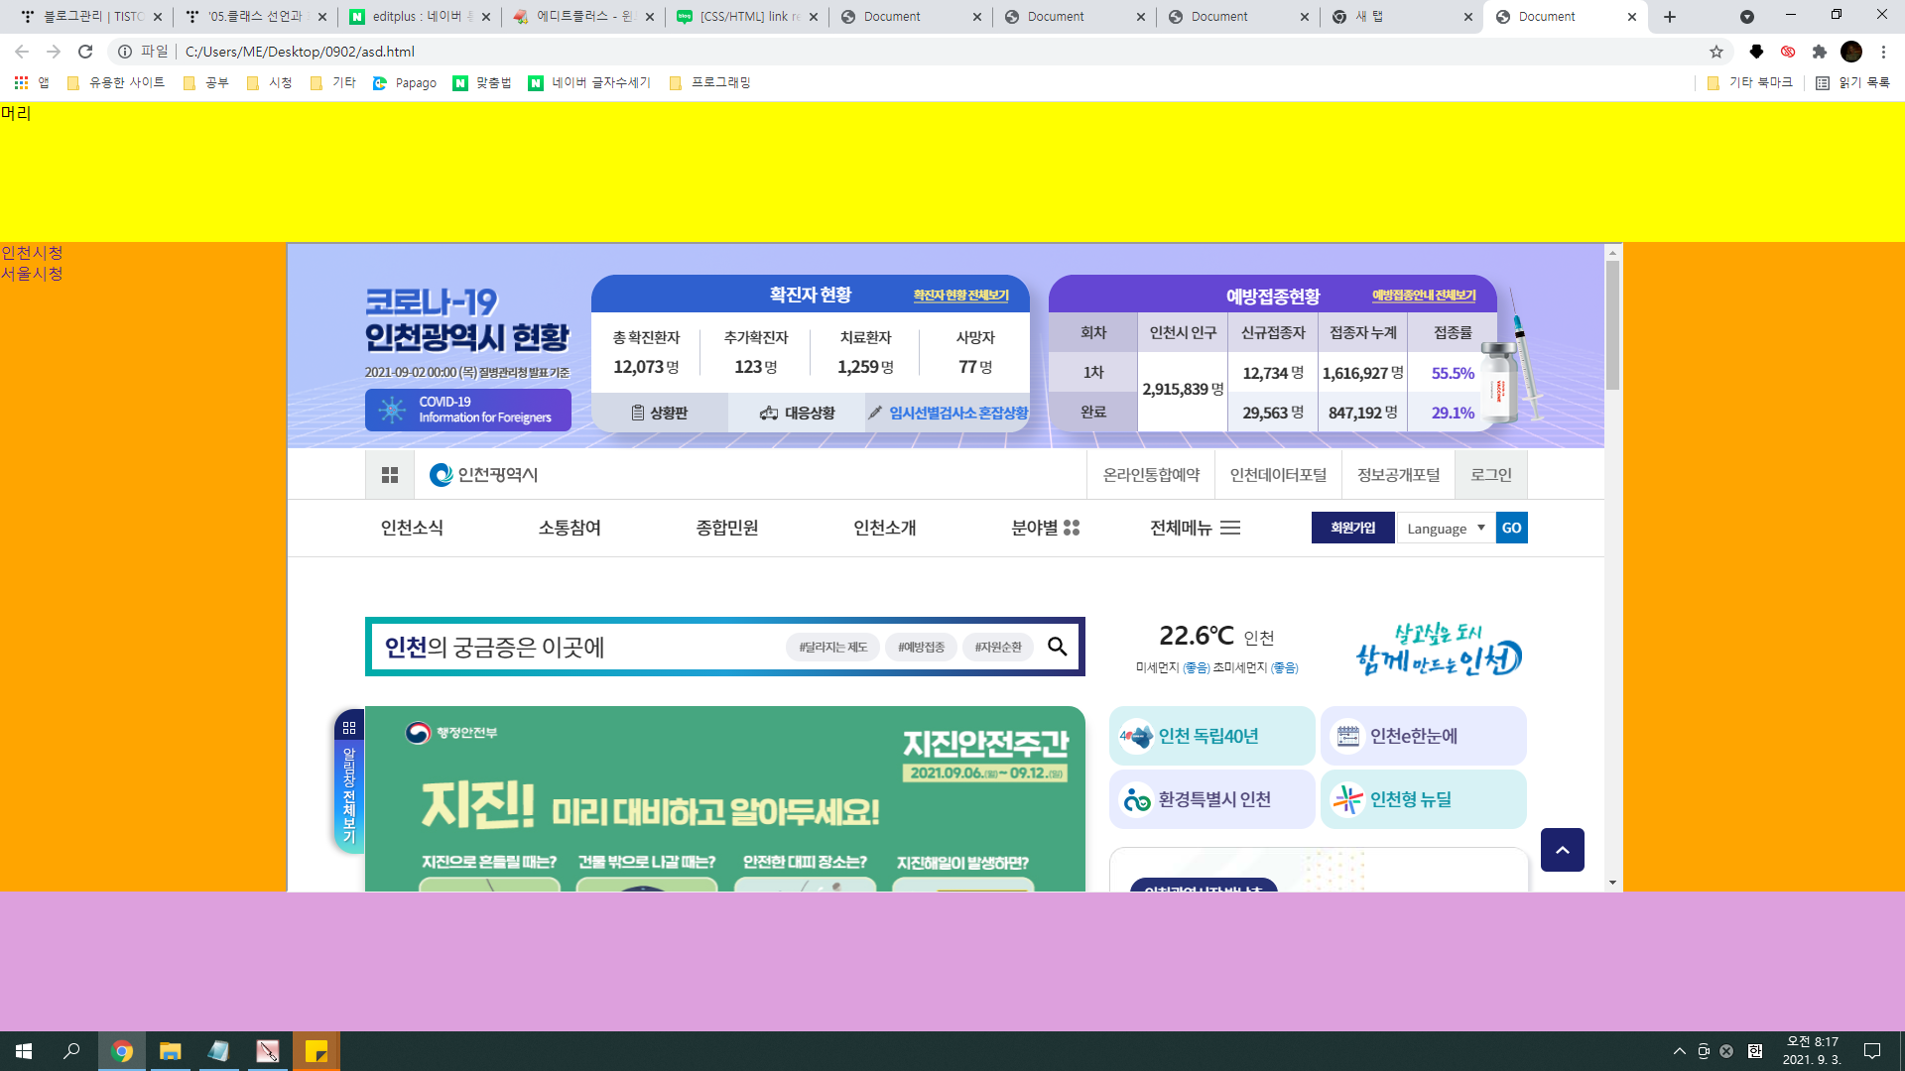Open Chrome from the Windows taskbar

(x=122, y=1051)
